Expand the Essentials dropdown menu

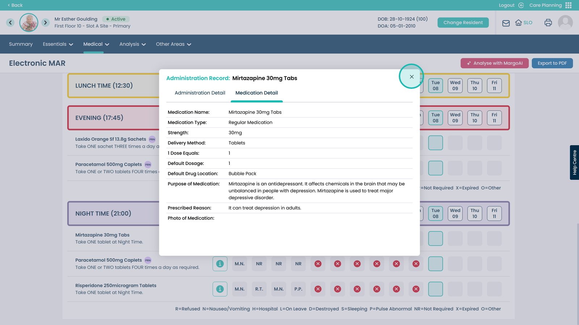pyautogui.click(x=58, y=44)
